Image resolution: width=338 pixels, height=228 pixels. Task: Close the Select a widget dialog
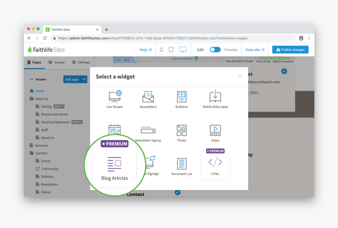point(239,77)
